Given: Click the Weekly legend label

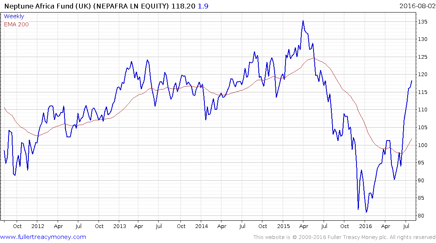Looking at the screenshot, I should coord(14,16).
